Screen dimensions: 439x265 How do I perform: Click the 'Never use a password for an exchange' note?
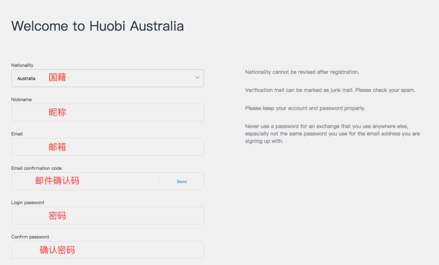pyautogui.click(x=333, y=134)
